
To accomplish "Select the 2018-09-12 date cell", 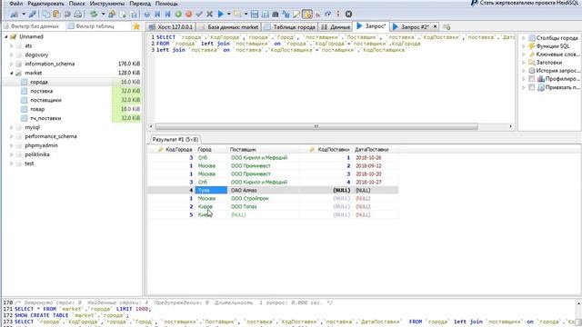I will (x=375, y=165).
